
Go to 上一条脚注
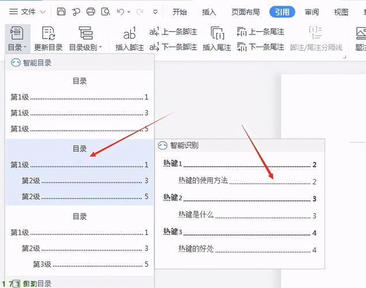coord(173,32)
